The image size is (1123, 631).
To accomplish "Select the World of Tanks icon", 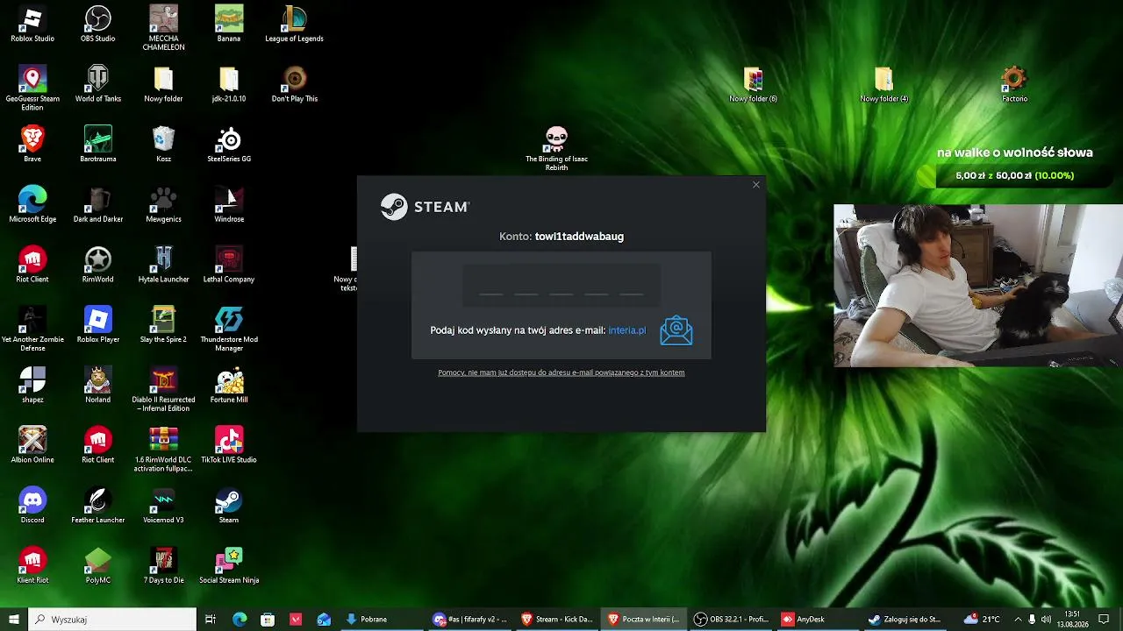I will 97,84.
